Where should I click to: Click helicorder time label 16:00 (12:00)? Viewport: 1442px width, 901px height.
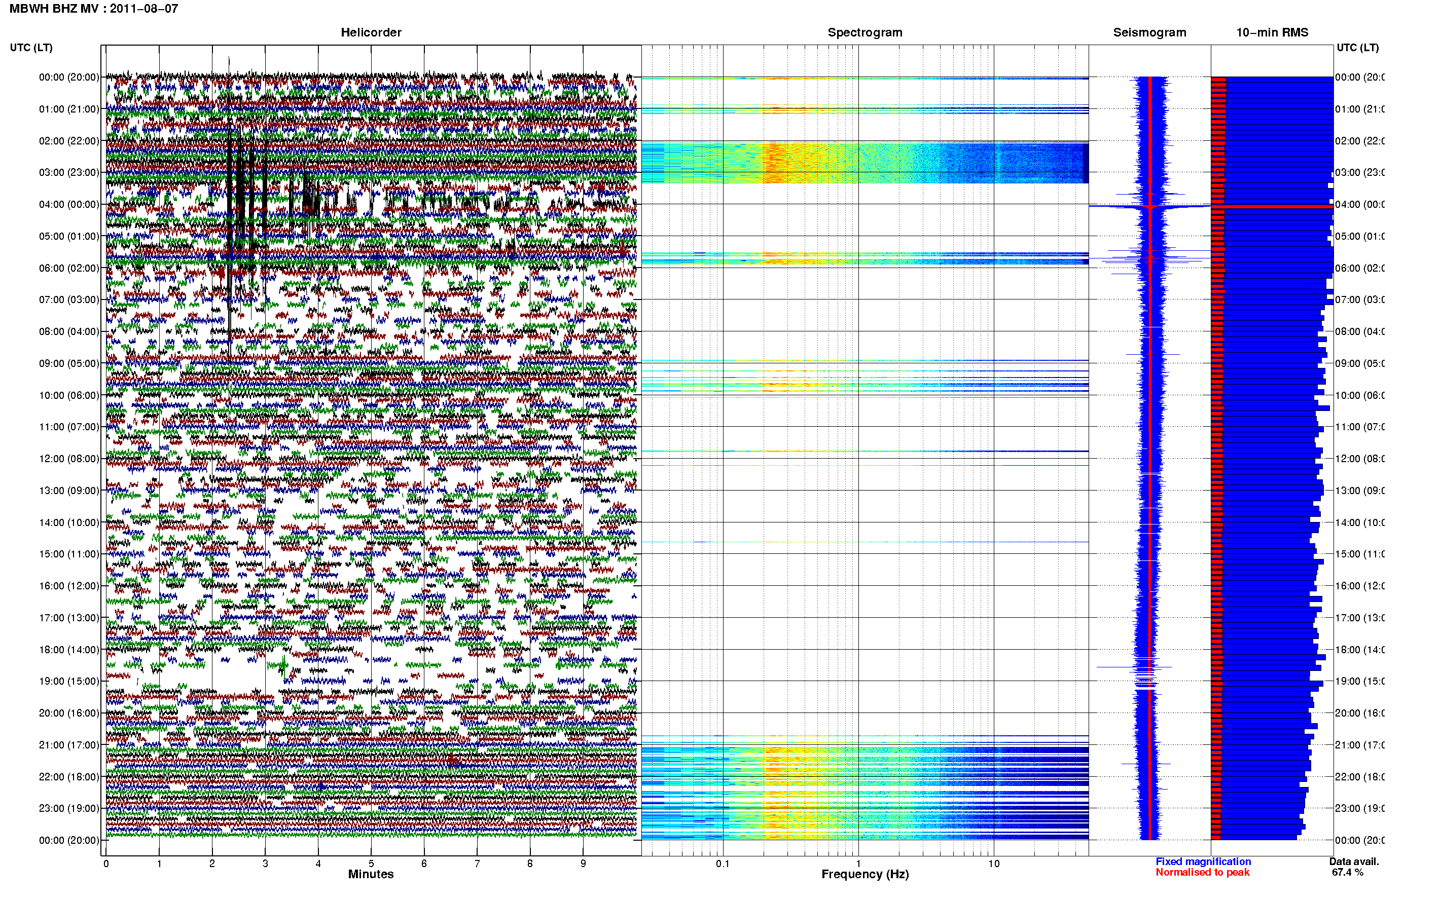coord(69,586)
